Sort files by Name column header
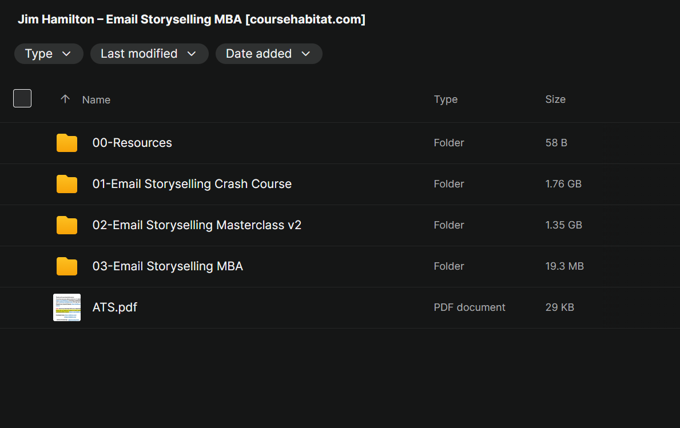This screenshot has width=680, height=428. [x=96, y=99]
